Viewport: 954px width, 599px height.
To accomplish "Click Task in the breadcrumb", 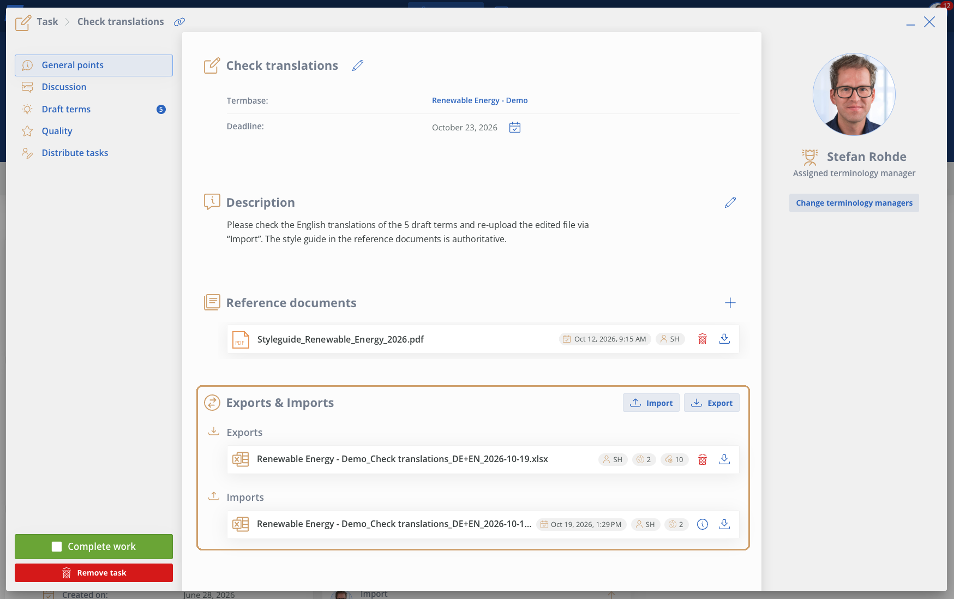I will click(x=47, y=22).
